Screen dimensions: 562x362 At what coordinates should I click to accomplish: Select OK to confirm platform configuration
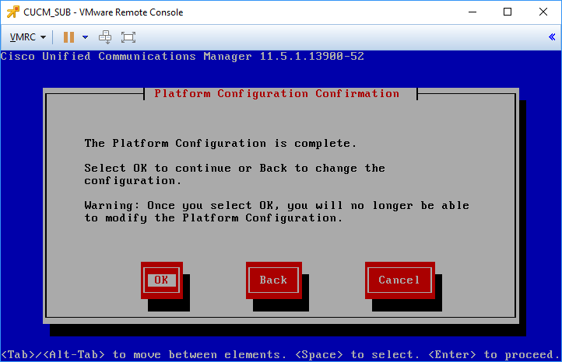tap(162, 280)
